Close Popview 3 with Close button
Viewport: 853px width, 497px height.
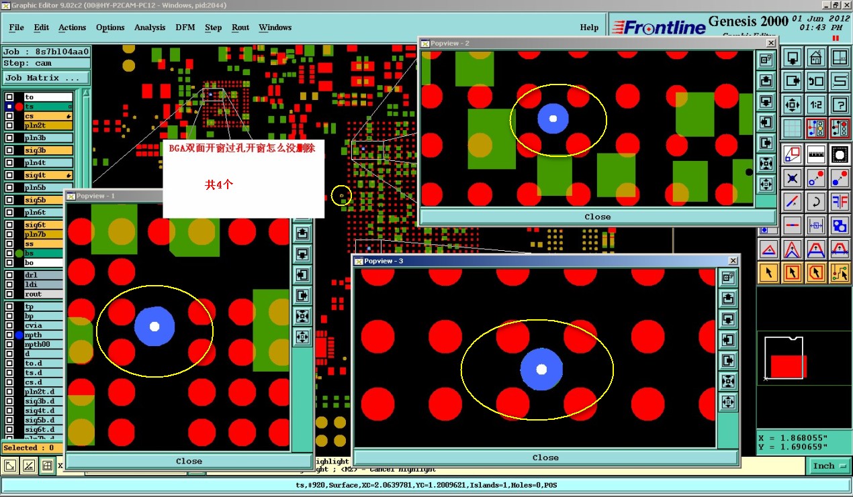(545, 457)
